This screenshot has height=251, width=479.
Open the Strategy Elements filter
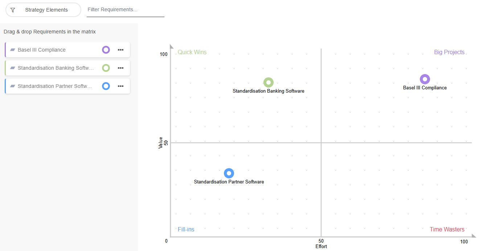pos(46,10)
